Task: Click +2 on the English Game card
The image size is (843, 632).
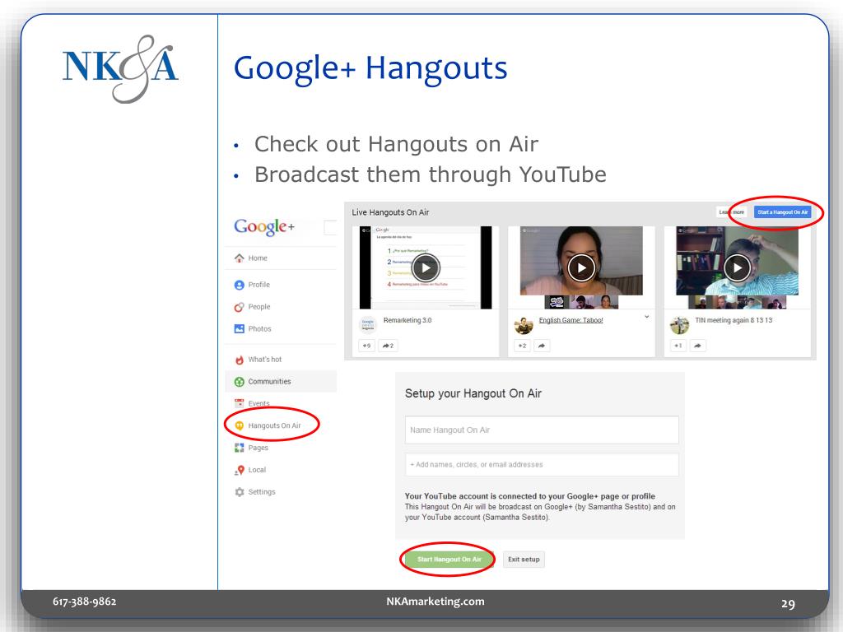Action: click(522, 346)
